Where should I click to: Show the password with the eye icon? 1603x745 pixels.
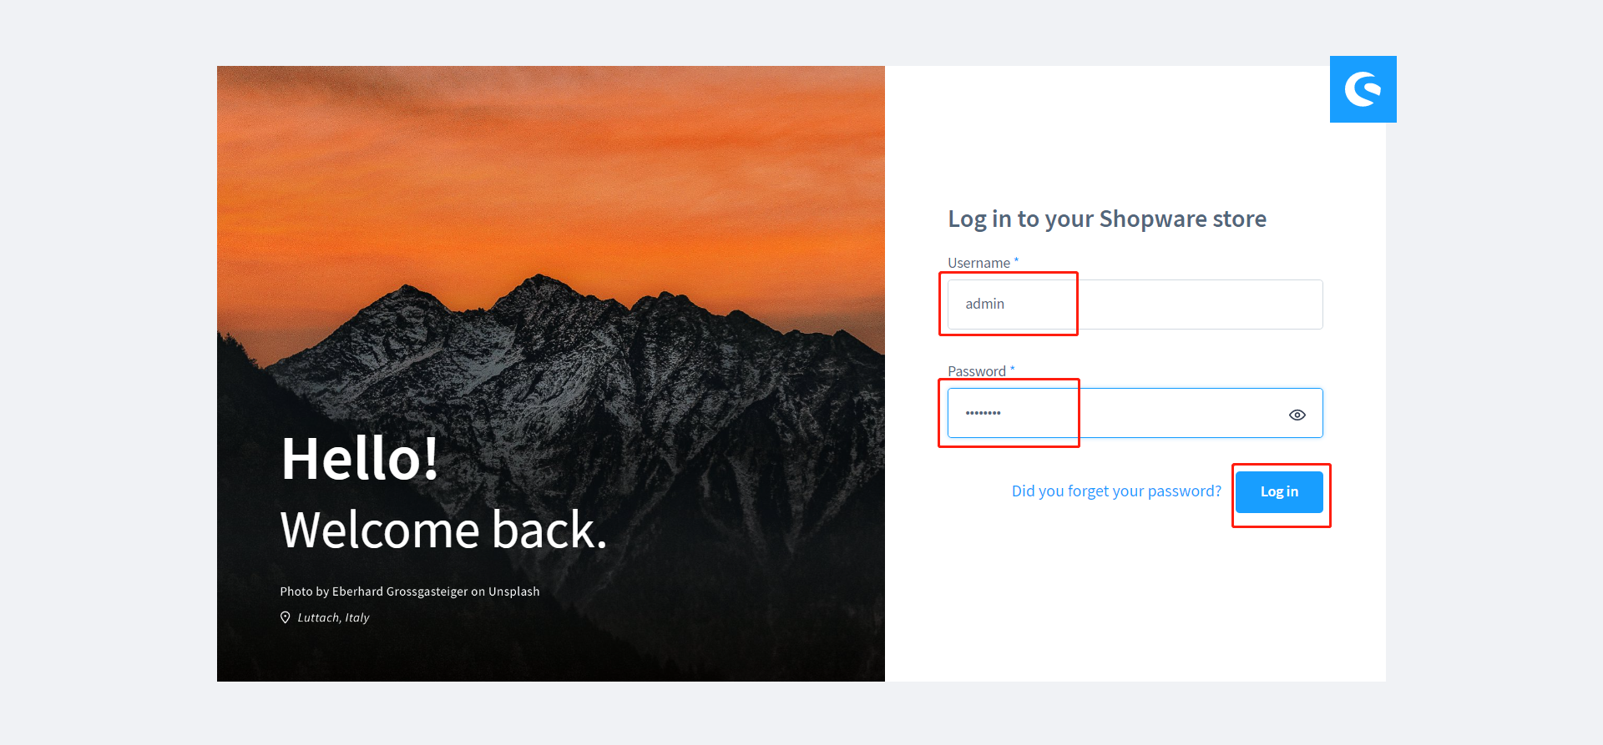click(x=1297, y=415)
